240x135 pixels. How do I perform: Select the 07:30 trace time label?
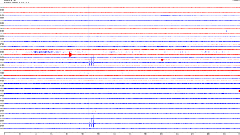click(2, 47)
